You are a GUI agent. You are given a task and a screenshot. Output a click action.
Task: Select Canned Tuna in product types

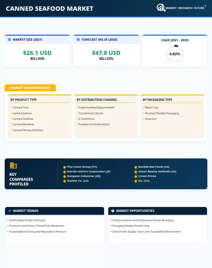[x=21, y=108]
